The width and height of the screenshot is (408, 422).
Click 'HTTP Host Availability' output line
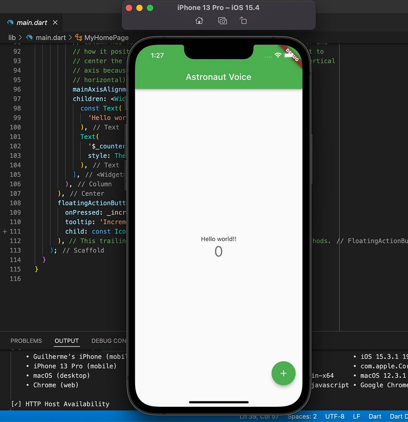[x=67, y=404]
